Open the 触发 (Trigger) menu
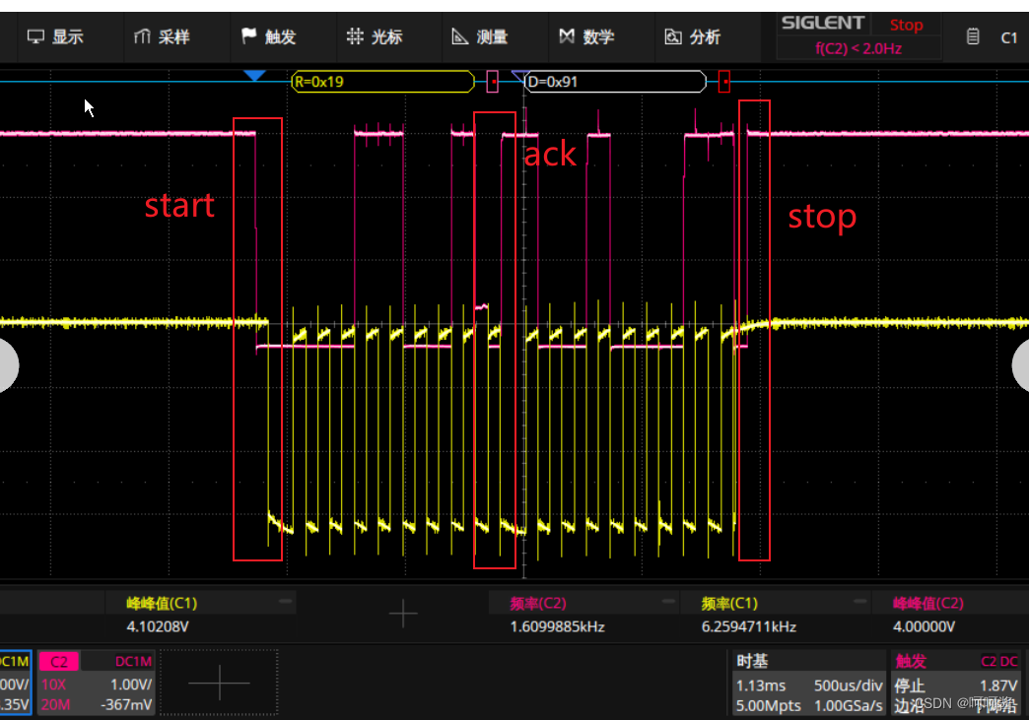Image resolution: width=1029 pixels, height=720 pixels. coord(268,36)
